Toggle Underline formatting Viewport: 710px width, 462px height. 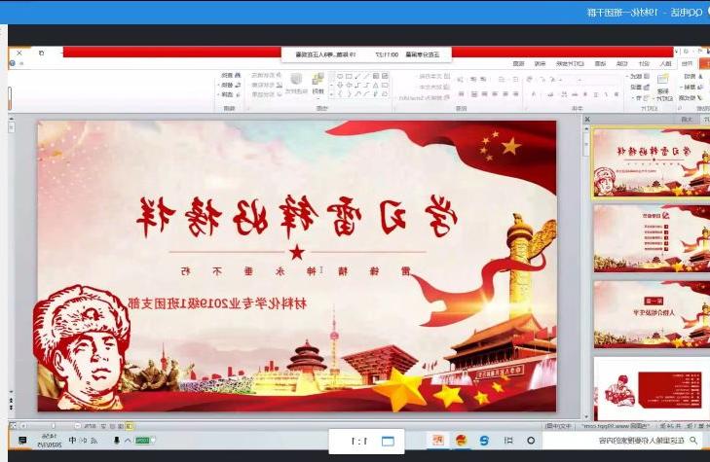[x=595, y=94]
